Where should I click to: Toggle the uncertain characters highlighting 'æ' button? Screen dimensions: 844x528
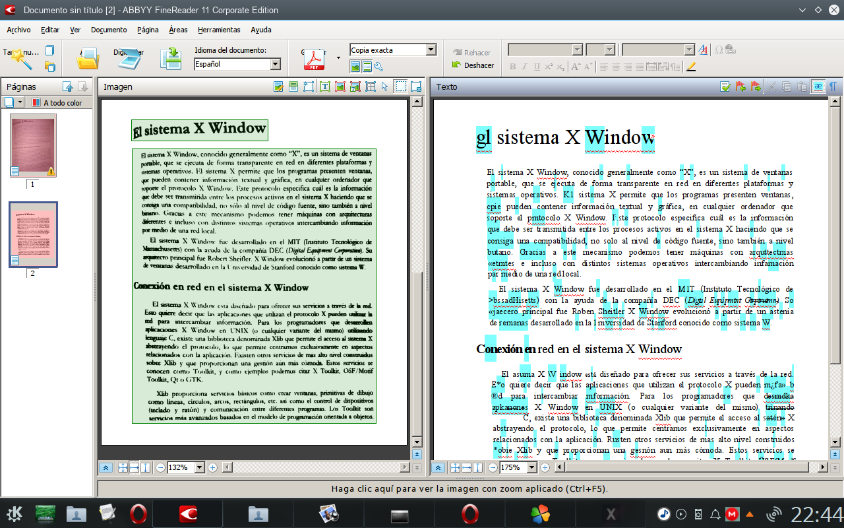coord(818,86)
